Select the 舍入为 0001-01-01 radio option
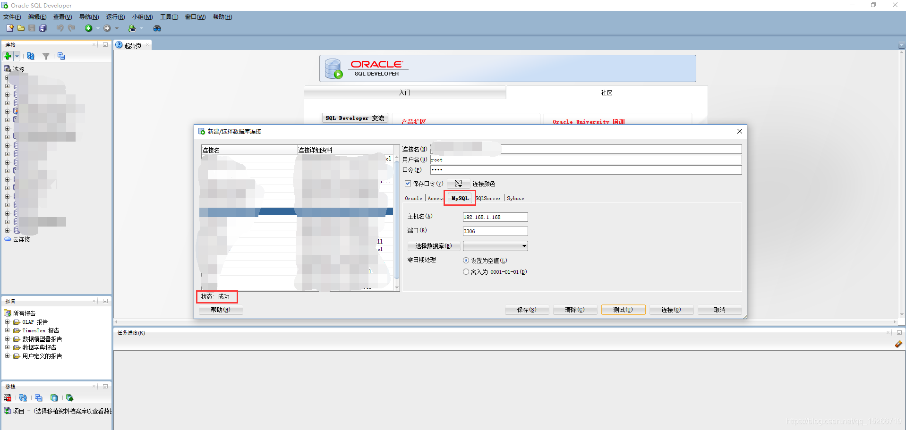 point(466,271)
